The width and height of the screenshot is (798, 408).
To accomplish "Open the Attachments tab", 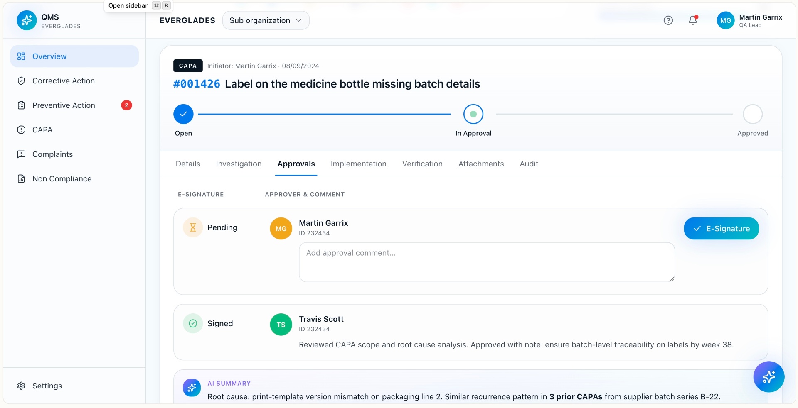I will click(481, 164).
